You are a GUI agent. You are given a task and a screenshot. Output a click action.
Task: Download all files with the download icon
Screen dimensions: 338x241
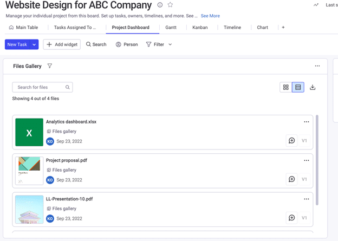point(313,87)
